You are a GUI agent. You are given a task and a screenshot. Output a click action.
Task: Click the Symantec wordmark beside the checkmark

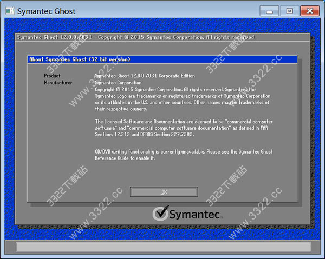point(193,214)
